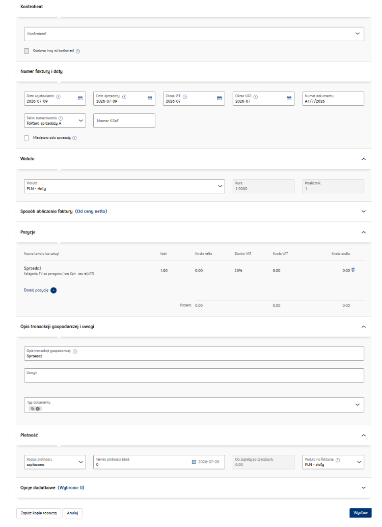Image resolution: width=382 pixels, height=527 pixels.
Task: Focus the Opis transakcji gospodarczej field
Action: point(194,354)
